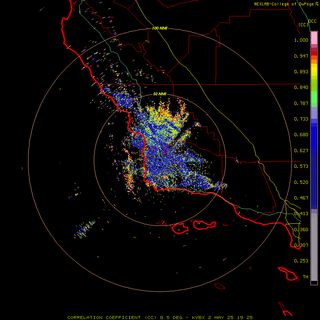Click the 0.627 scale value
This screenshot has width=320, height=320.
[x=301, y=151]
